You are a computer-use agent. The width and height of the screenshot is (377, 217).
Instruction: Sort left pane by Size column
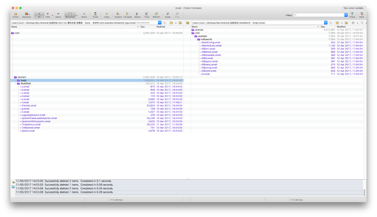pyautogui.click(x=148, y=27)
